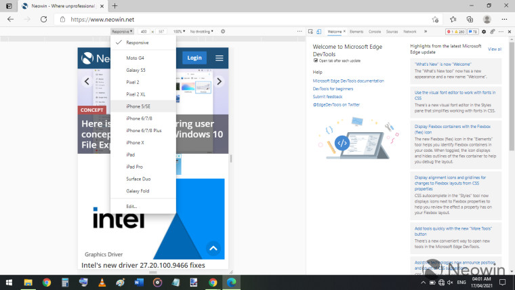Close the DevTools panel

click(x=510, y=32)
